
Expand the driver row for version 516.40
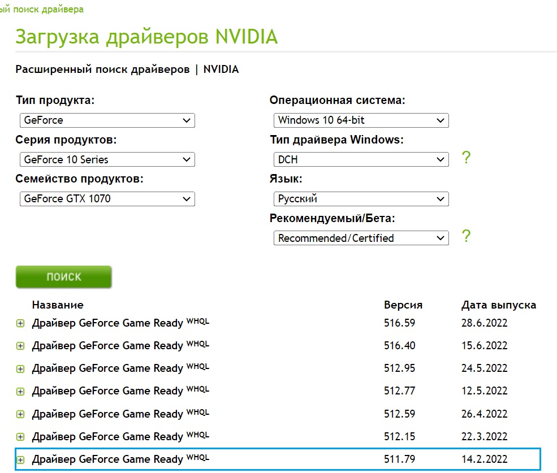pyautogui.click(x=20, y=346)
